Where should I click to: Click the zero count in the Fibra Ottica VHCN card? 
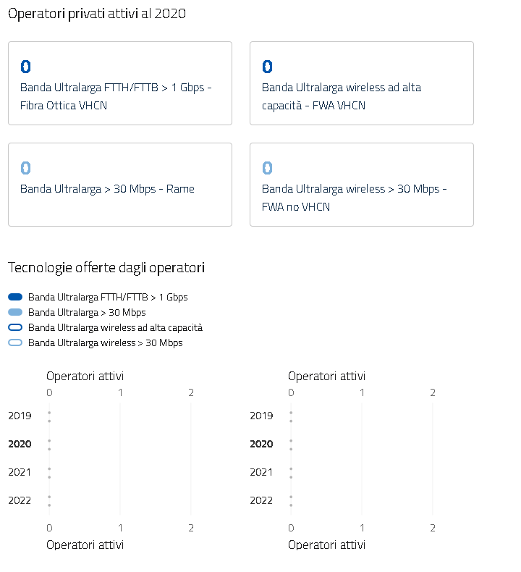pos(26,67)
